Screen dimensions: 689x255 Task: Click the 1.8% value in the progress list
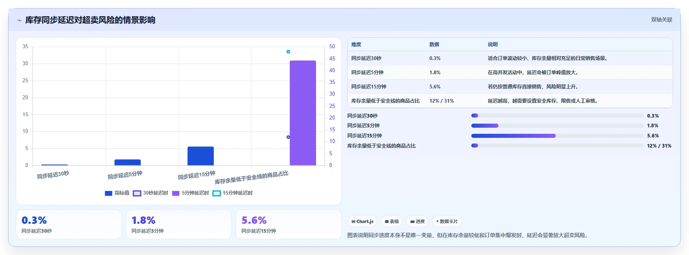tap(653, 126)
